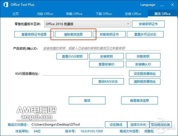The width and height of the screenshot is (178, 136).
Task: Click 查看GVLK密钥 button
Action: pos(72,56)
